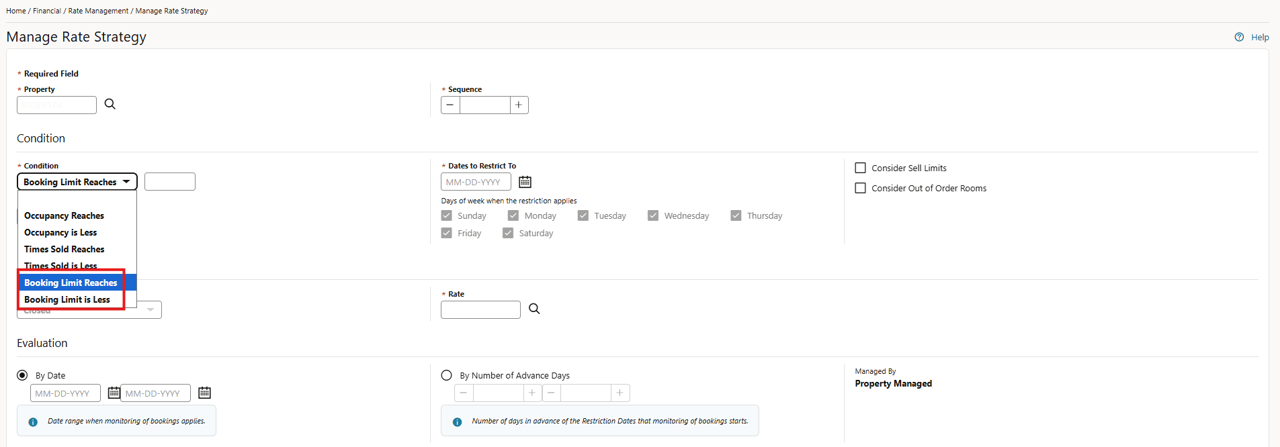The width and height of the screenshot is (1280, 447).
Task: Choose Booking Limit Reaches option
Action: (x=77, y=283)
